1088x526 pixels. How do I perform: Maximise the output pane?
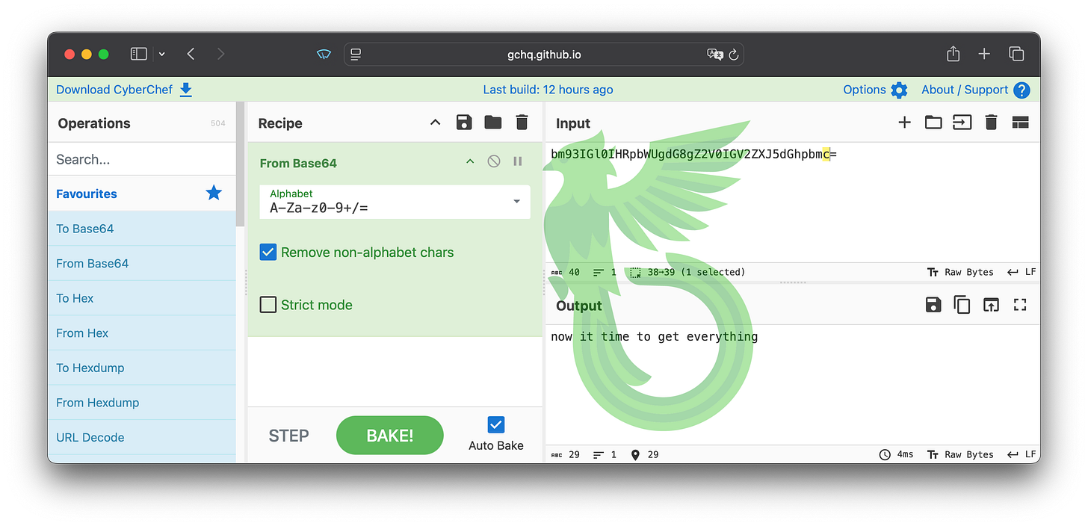point(1021,305)
